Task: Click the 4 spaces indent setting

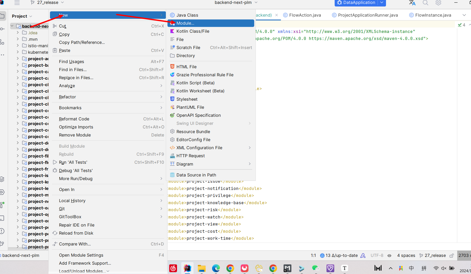Action: [x=406, y=256]
